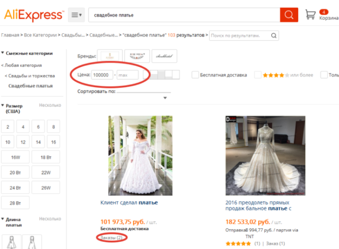Screen dimensions: 339x249
Task: Select size 18 Вт
Action: [46, 157]
